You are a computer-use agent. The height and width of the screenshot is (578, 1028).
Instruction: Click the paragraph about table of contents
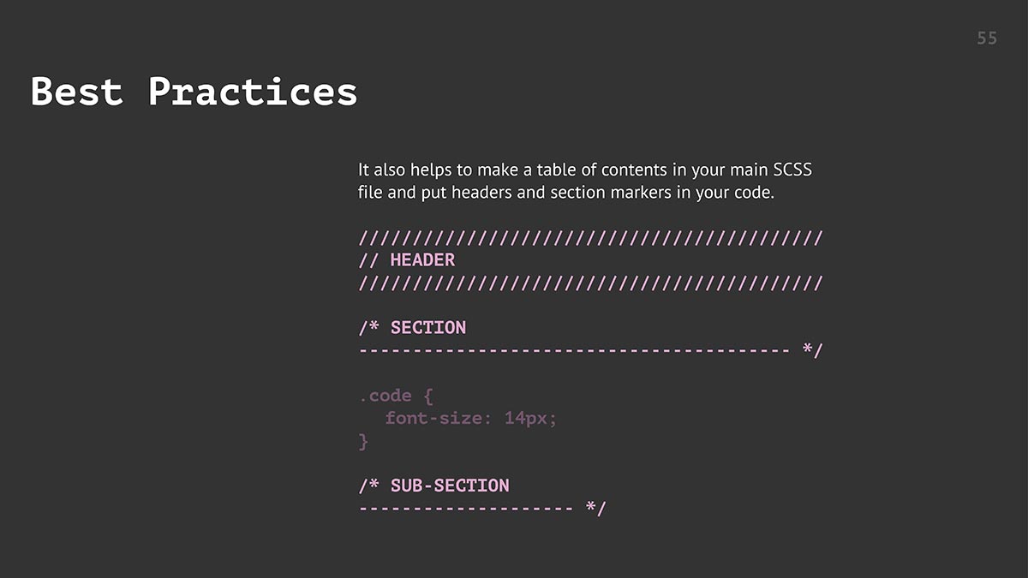click(x=585, y=181)
